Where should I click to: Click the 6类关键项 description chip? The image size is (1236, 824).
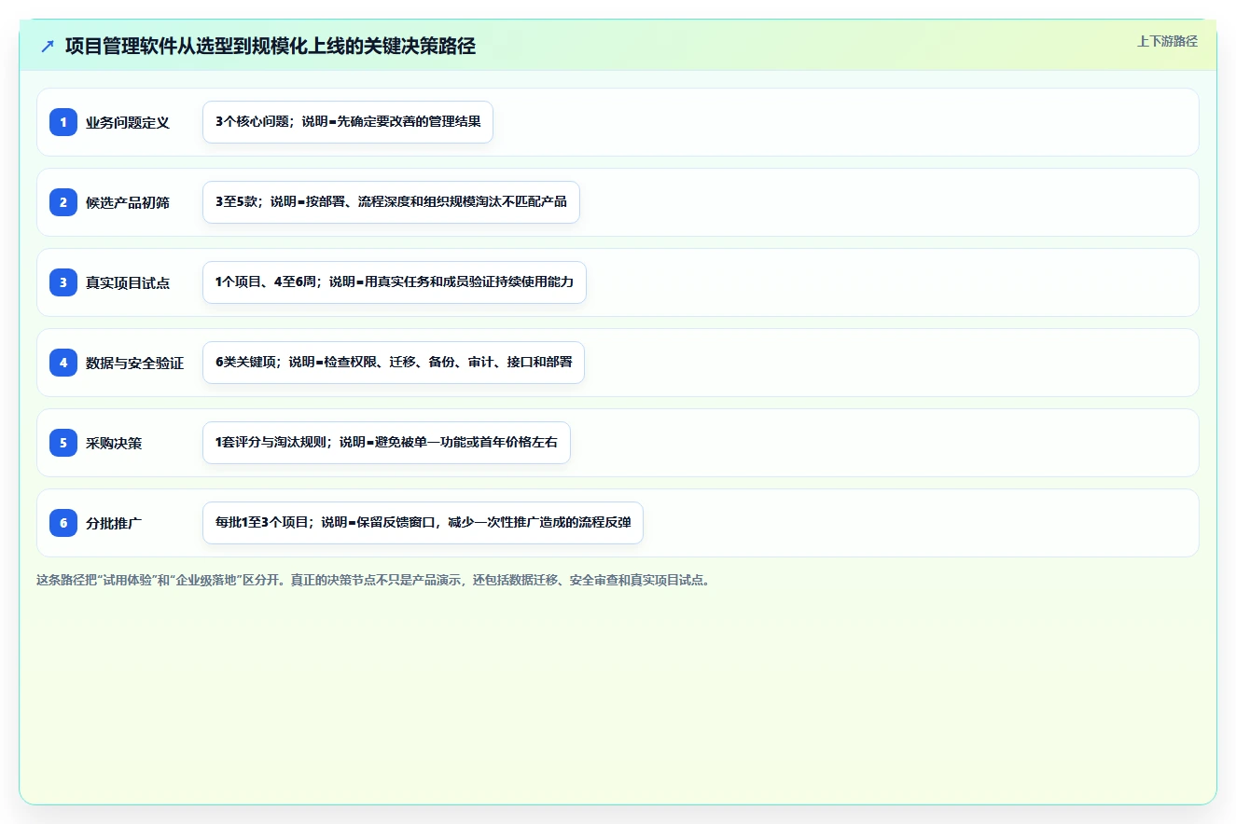pyautogui.click(x=394, y=363)
